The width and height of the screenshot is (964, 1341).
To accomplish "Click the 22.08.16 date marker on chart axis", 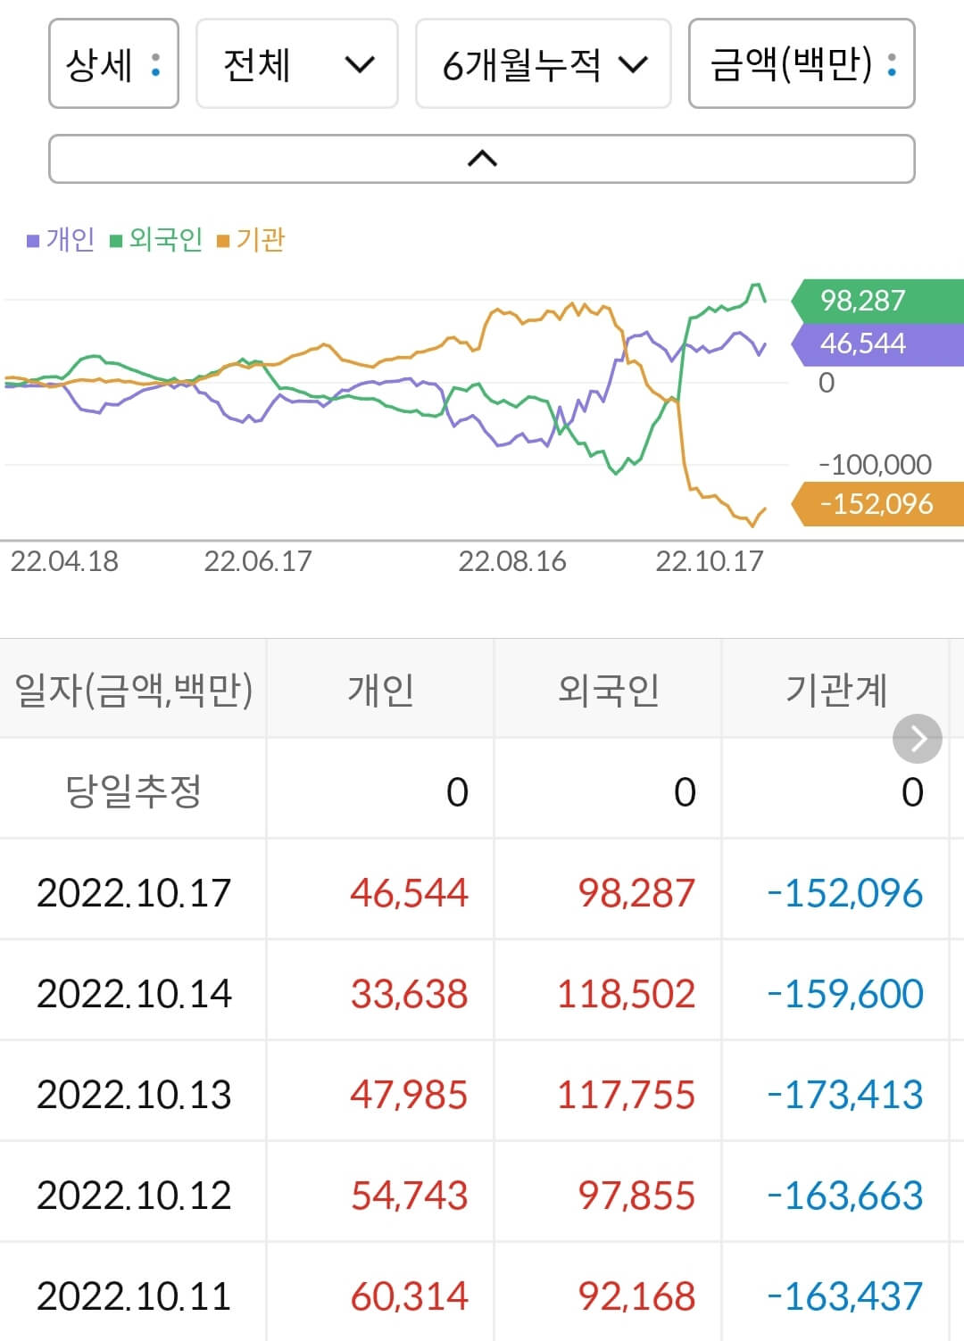I will point(513,562).
